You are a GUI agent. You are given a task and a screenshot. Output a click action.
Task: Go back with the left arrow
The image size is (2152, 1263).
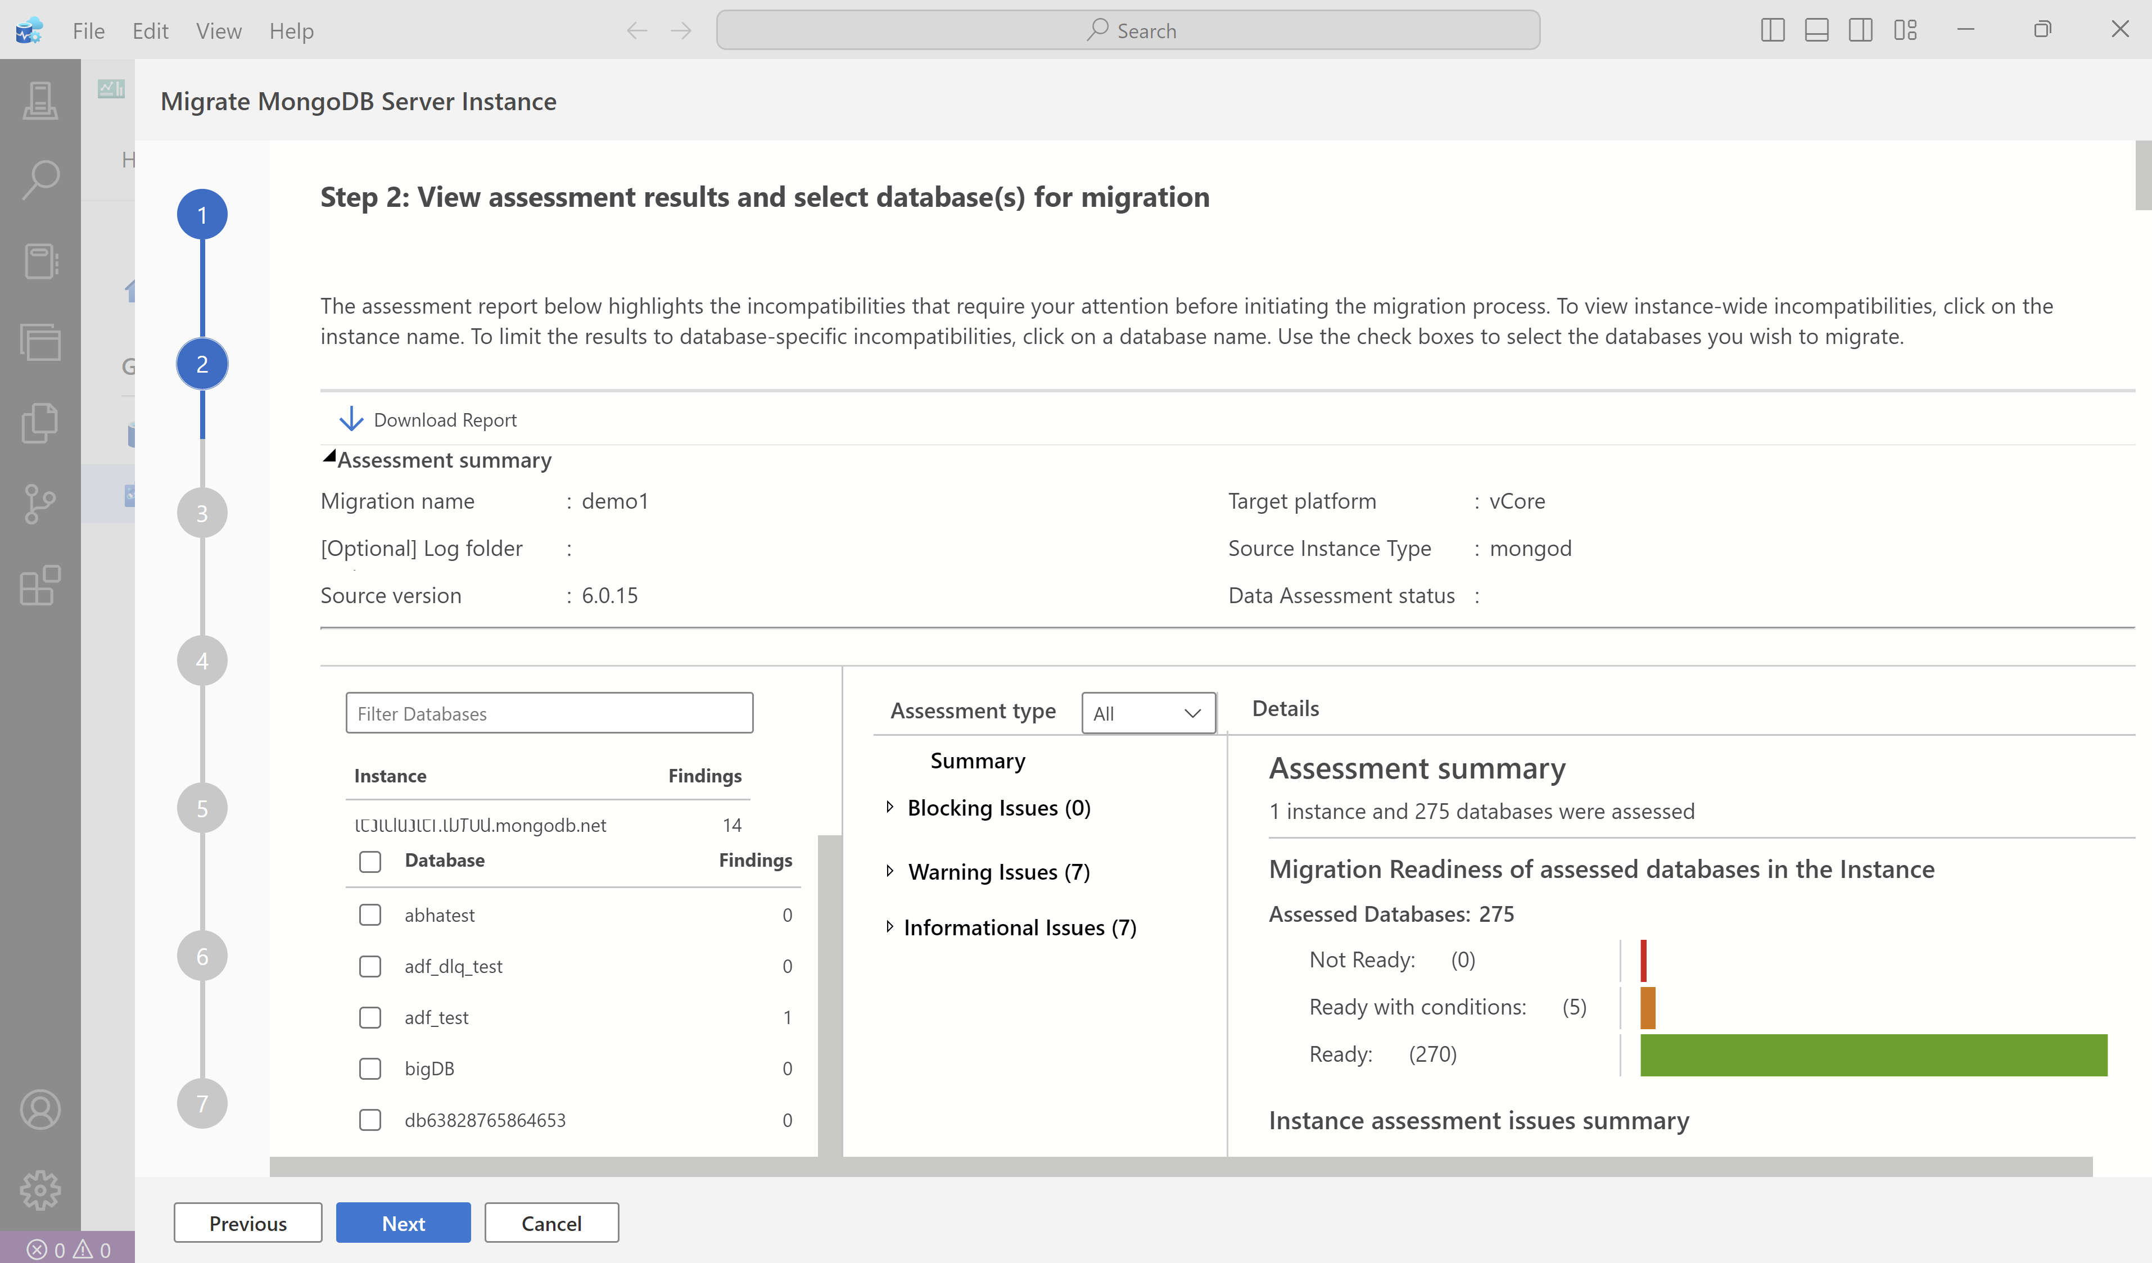coord(637,31)
